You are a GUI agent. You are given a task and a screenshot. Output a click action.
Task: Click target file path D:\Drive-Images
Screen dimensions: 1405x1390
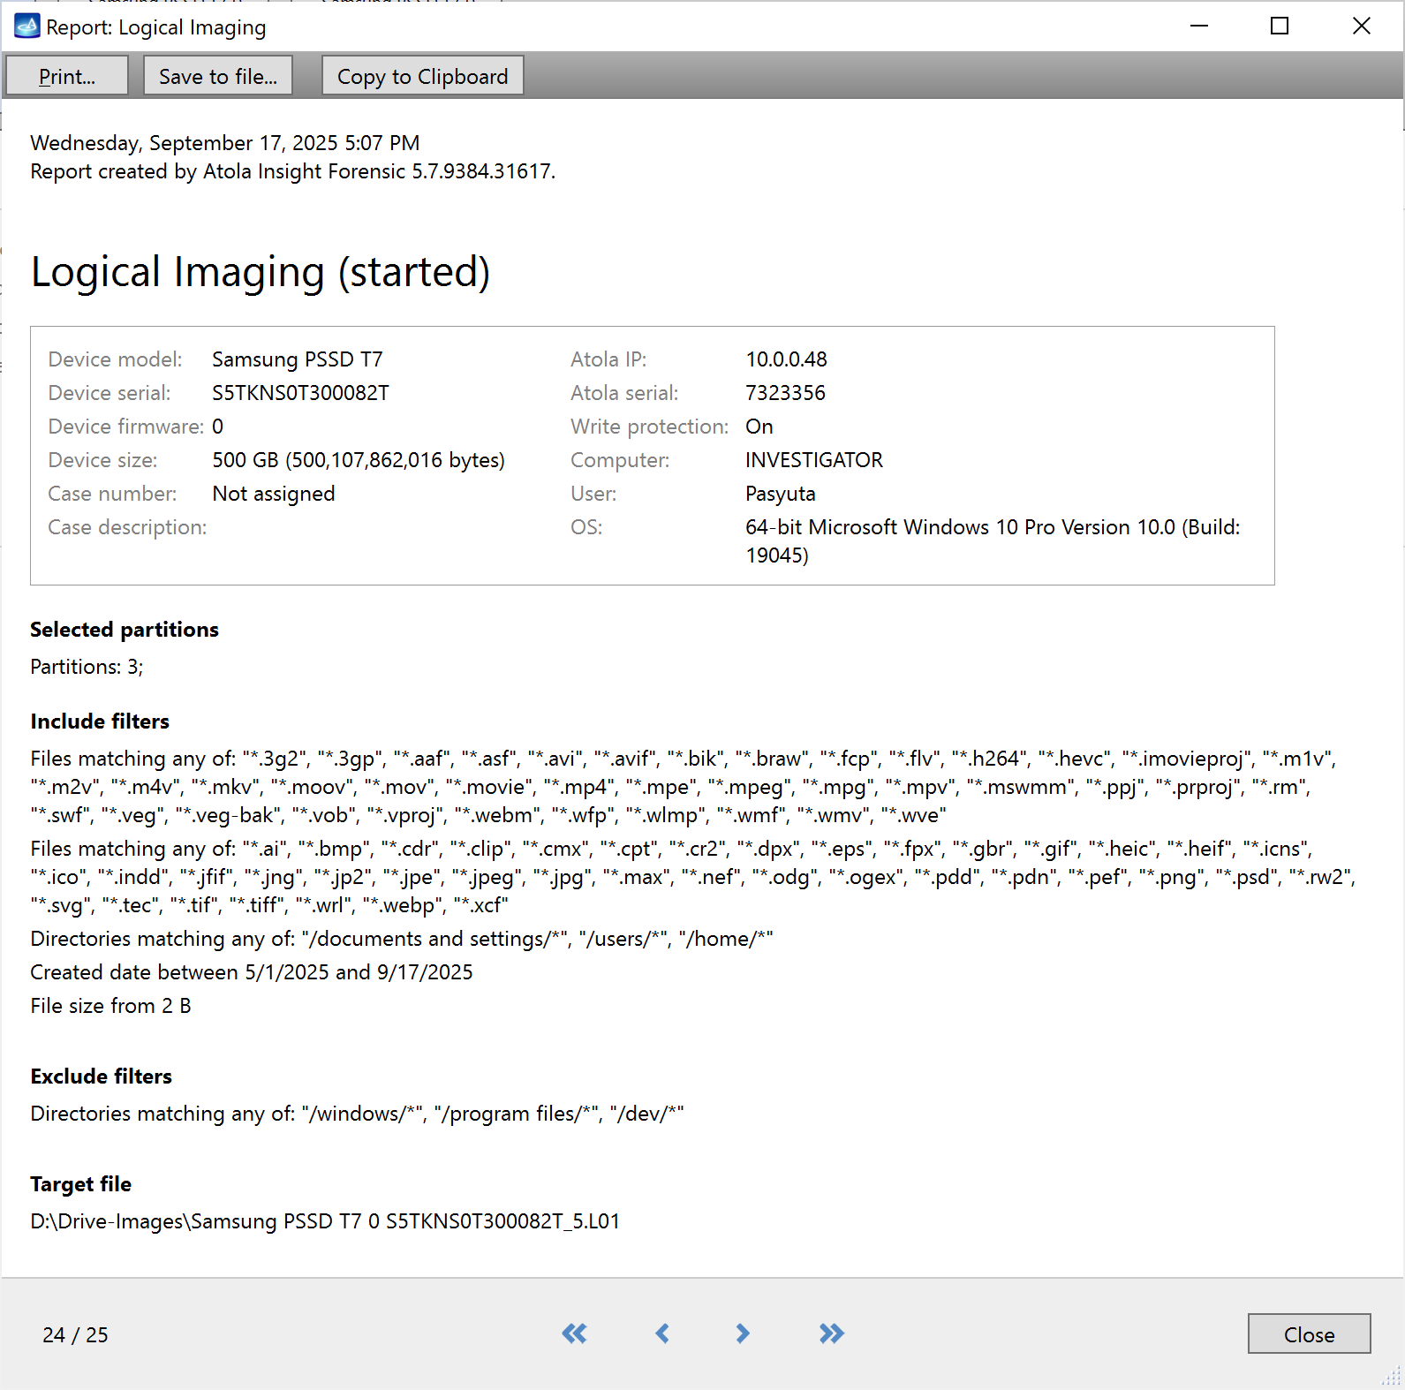325,1221
